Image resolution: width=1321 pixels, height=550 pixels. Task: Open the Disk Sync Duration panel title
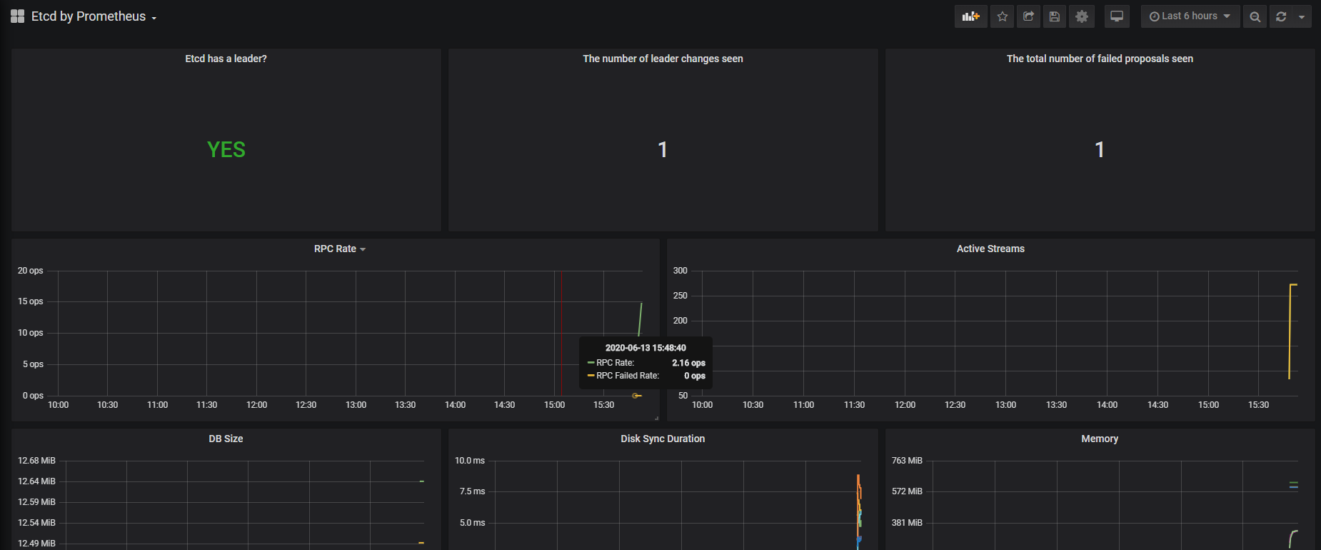[x=663, y=439]
